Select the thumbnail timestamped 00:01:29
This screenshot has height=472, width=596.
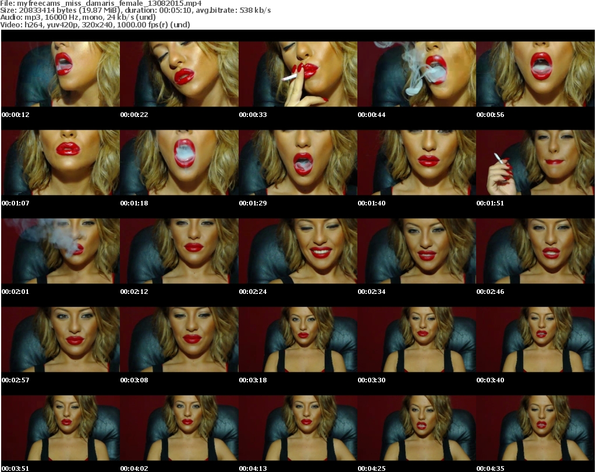pos(298,162)
